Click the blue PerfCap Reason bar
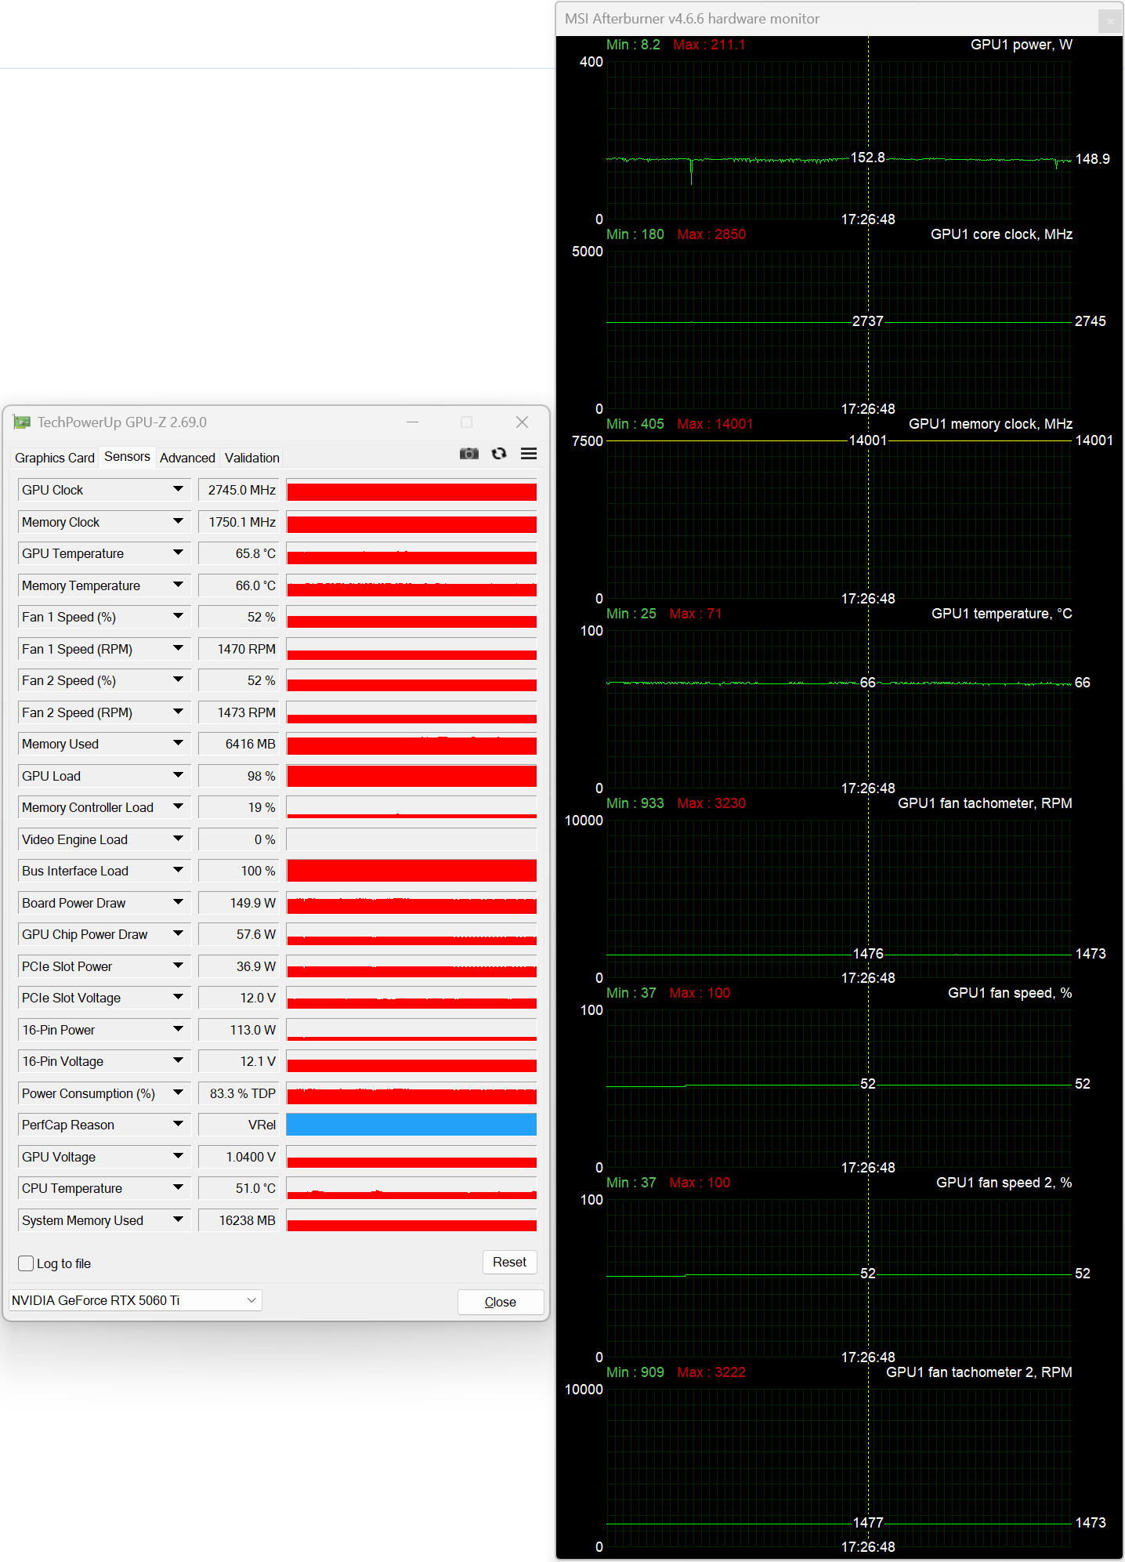 pyautogui.click(x=411, y=1125)
